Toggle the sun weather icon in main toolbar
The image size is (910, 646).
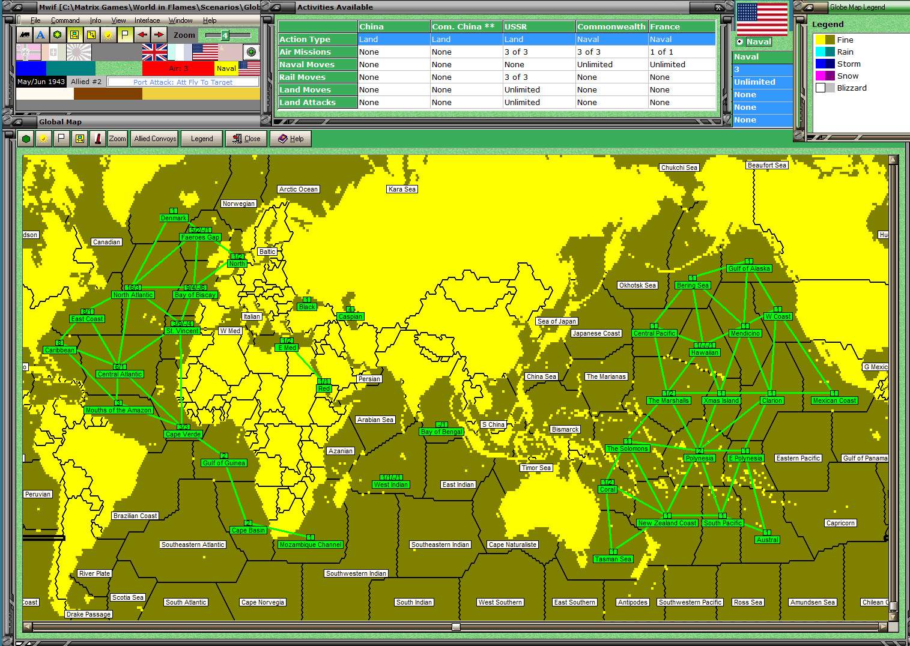[108, 35]
